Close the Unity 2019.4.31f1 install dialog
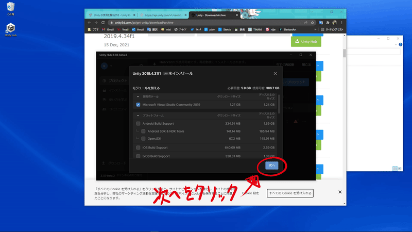This screenshot has height=232, width=412. pos(275,73)
